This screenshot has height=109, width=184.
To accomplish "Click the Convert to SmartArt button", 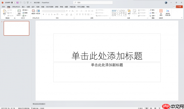I will pyautogui.click(x=102, y=16).
